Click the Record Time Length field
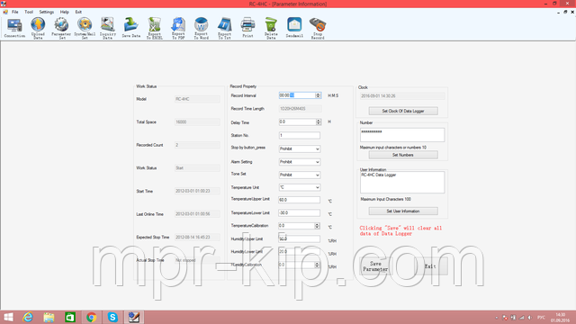The image size is (576, 324). point(300,109)
